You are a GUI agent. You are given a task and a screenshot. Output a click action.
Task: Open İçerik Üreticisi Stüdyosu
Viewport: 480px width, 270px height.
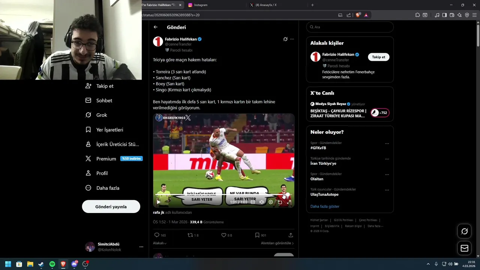point(112,144)
